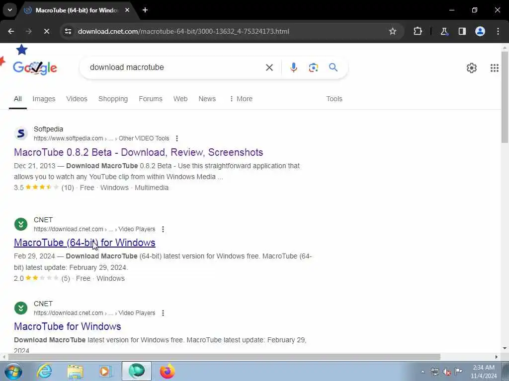509x381 pixels.
Task: Stop loading the page
Action: tap(47, 31)
